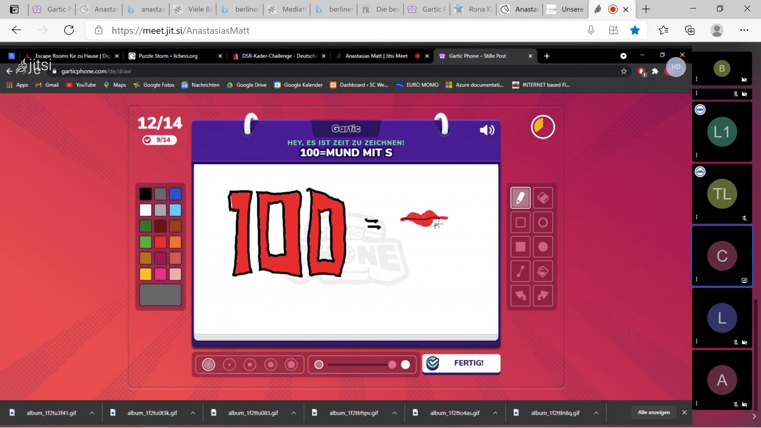The image size is (761, 428).
Task: Expand options for album_1f2tu3f41.gif download
Action: tap(92, 413)
